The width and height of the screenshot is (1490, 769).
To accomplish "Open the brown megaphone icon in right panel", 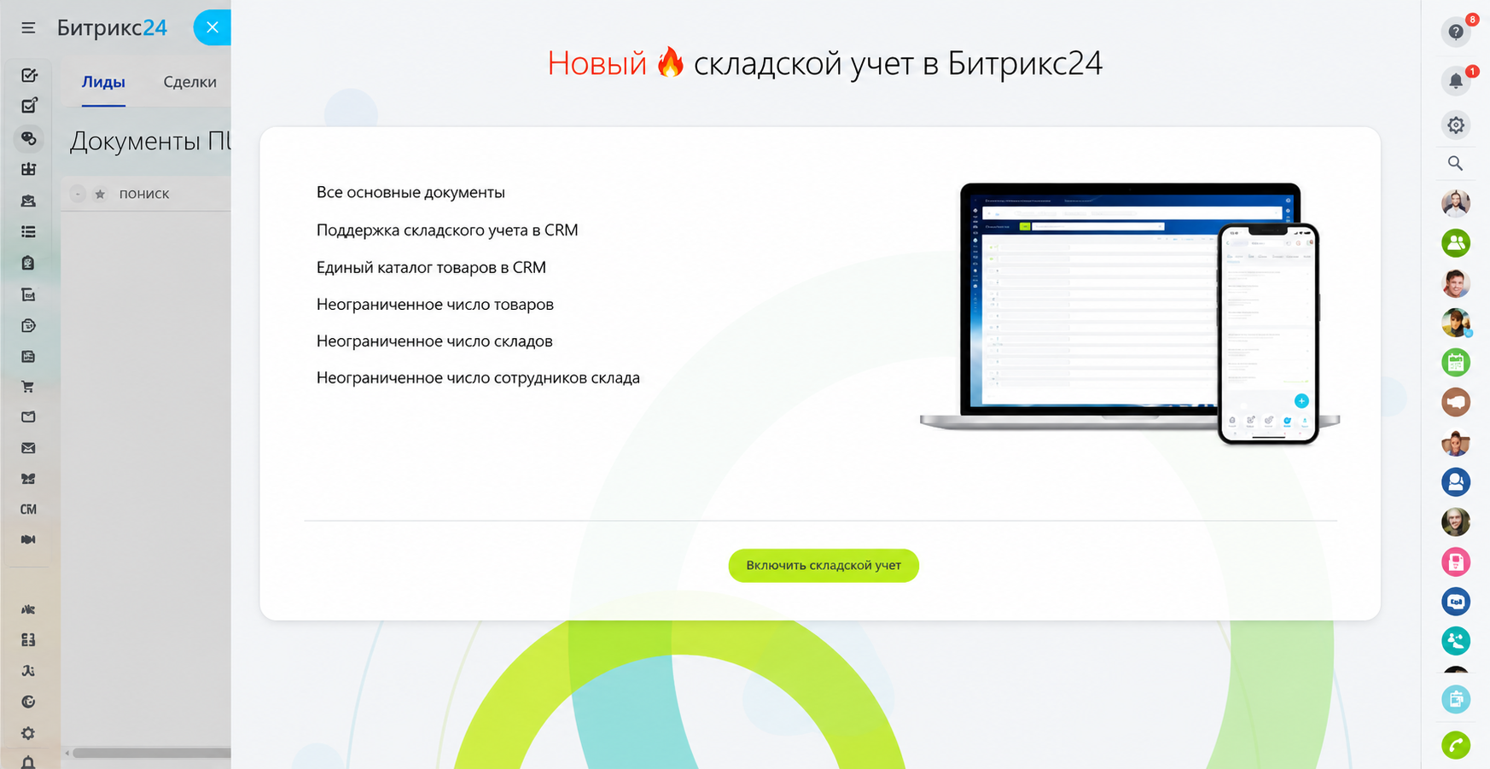I will [x=1456, y=402].
